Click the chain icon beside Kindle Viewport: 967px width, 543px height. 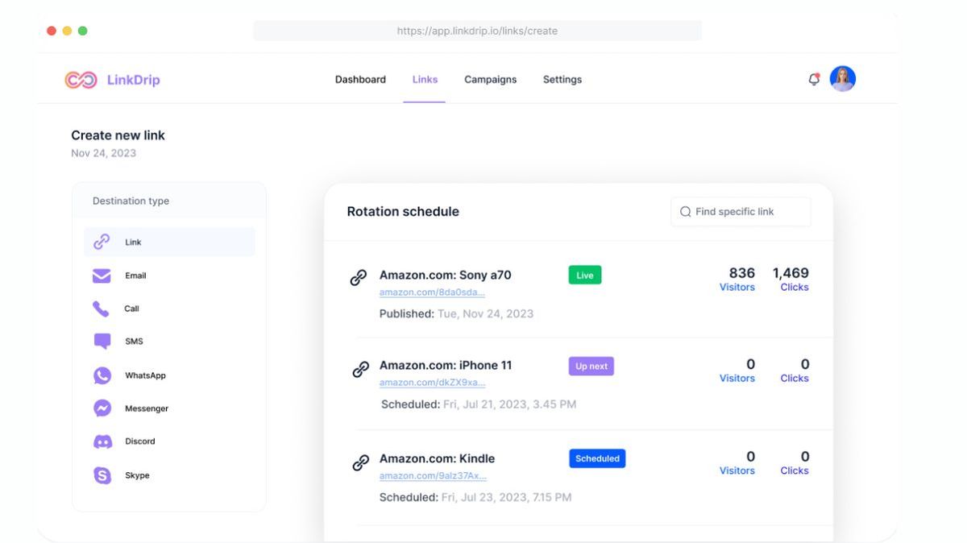click(x=360, y=462)
